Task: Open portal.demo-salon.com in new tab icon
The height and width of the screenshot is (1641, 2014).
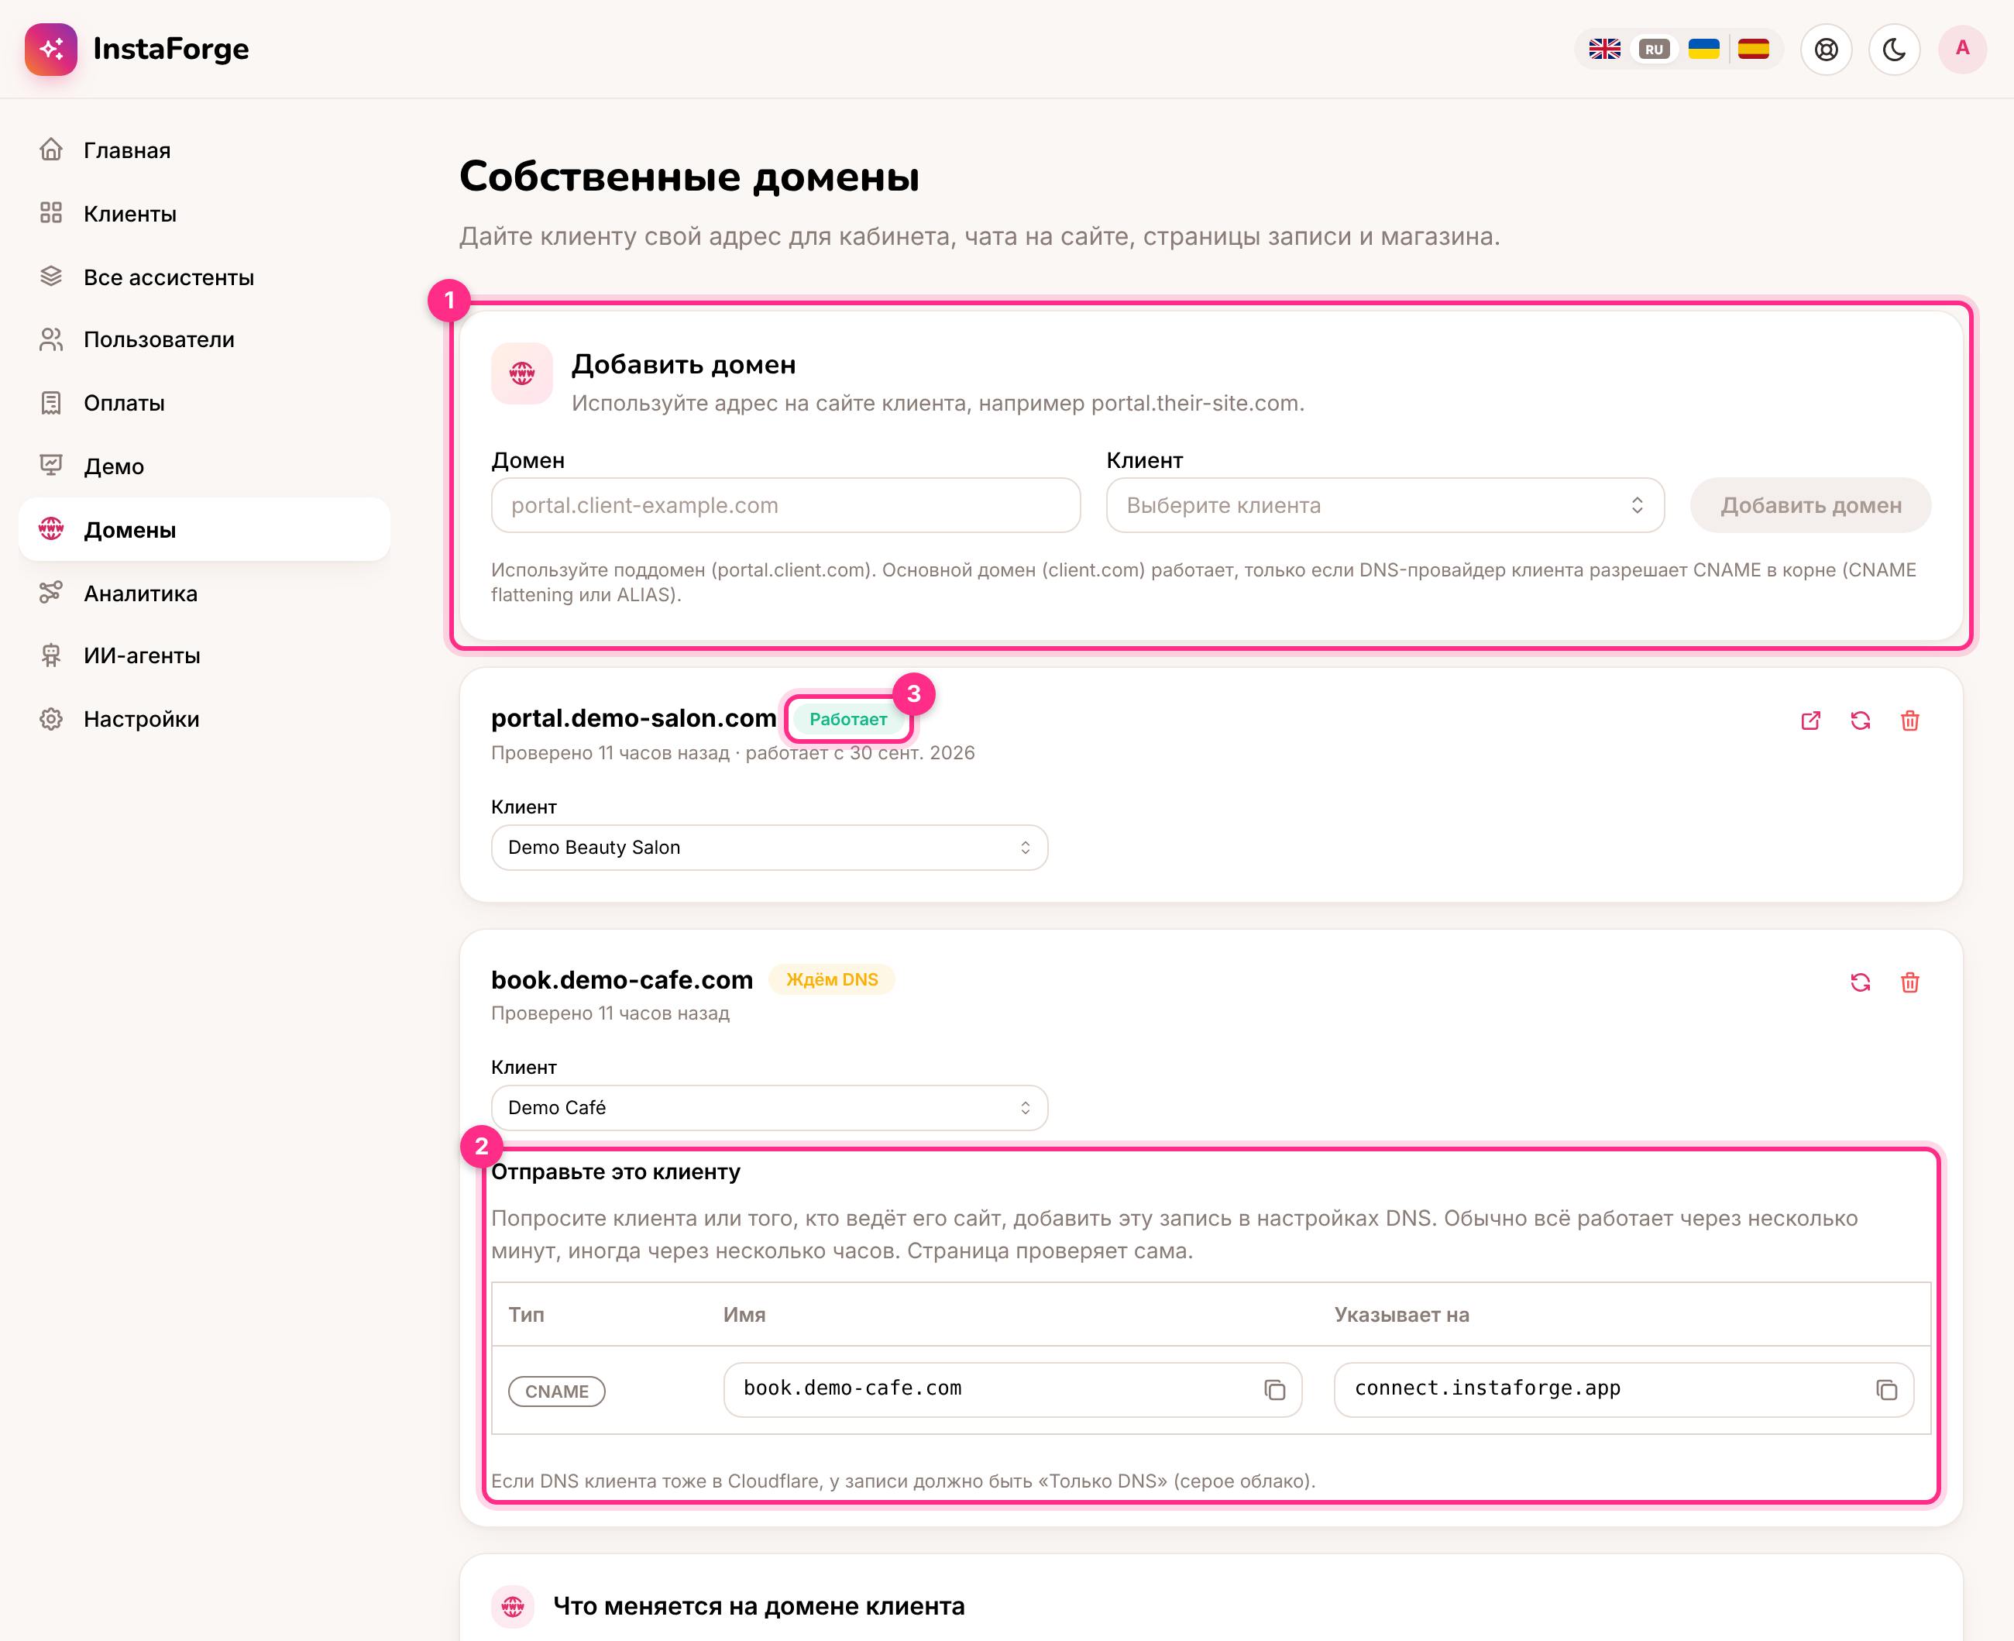Action: coord(1810,721)
